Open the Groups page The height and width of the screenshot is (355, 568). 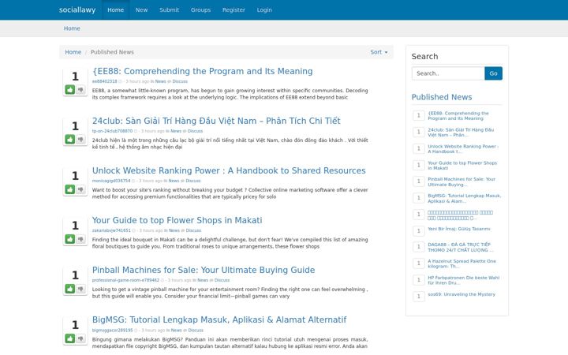pos(200,9)
